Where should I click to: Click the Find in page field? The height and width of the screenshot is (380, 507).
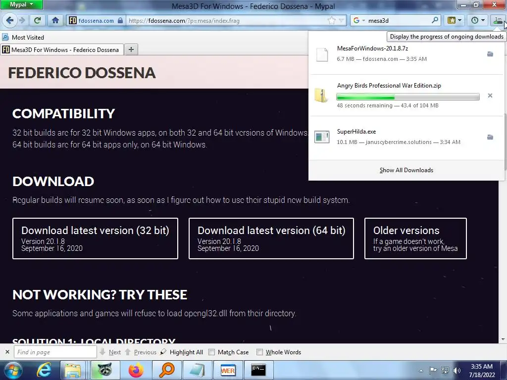tap(55, 352)
